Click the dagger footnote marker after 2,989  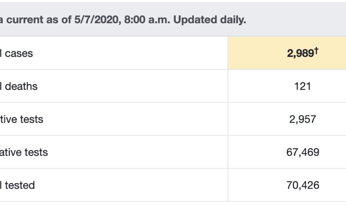tap(316, 51)
